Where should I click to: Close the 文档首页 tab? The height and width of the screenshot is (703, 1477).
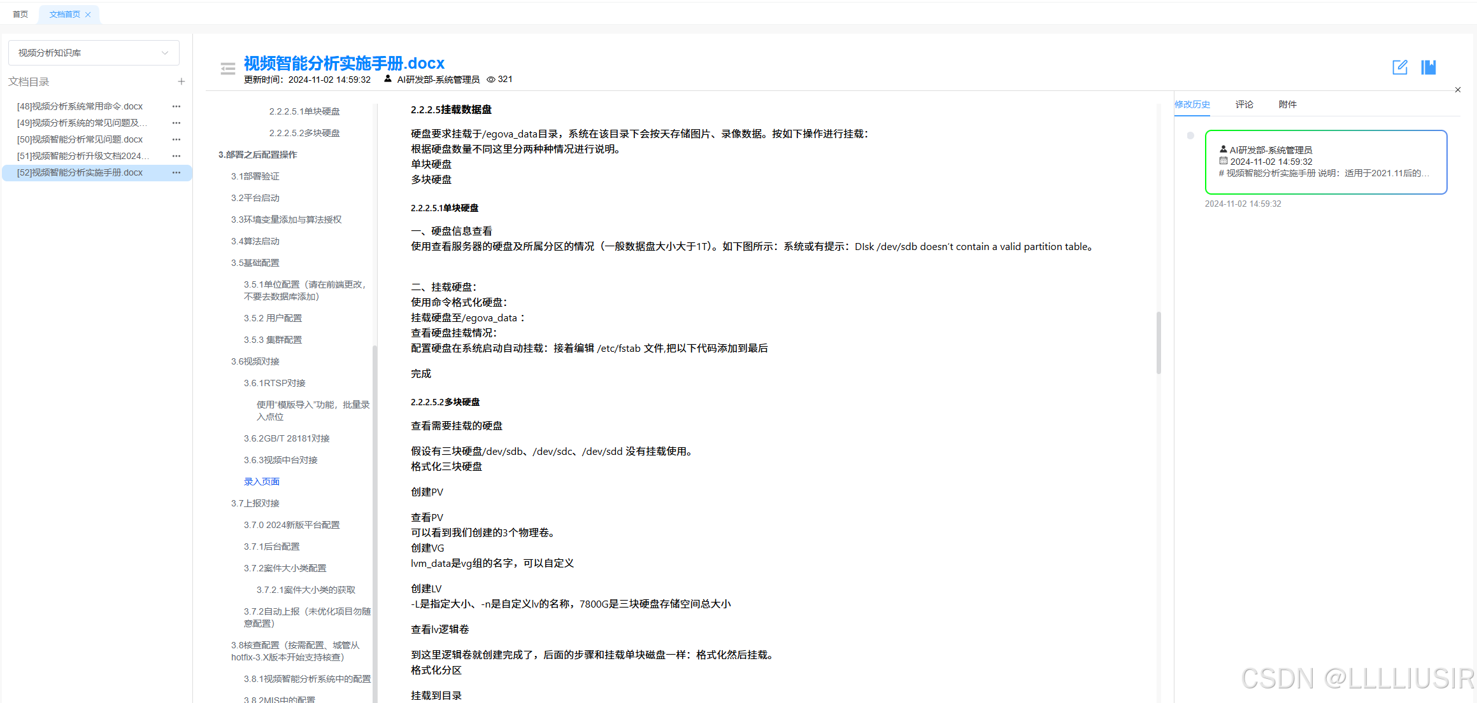(x=88, y=14)
